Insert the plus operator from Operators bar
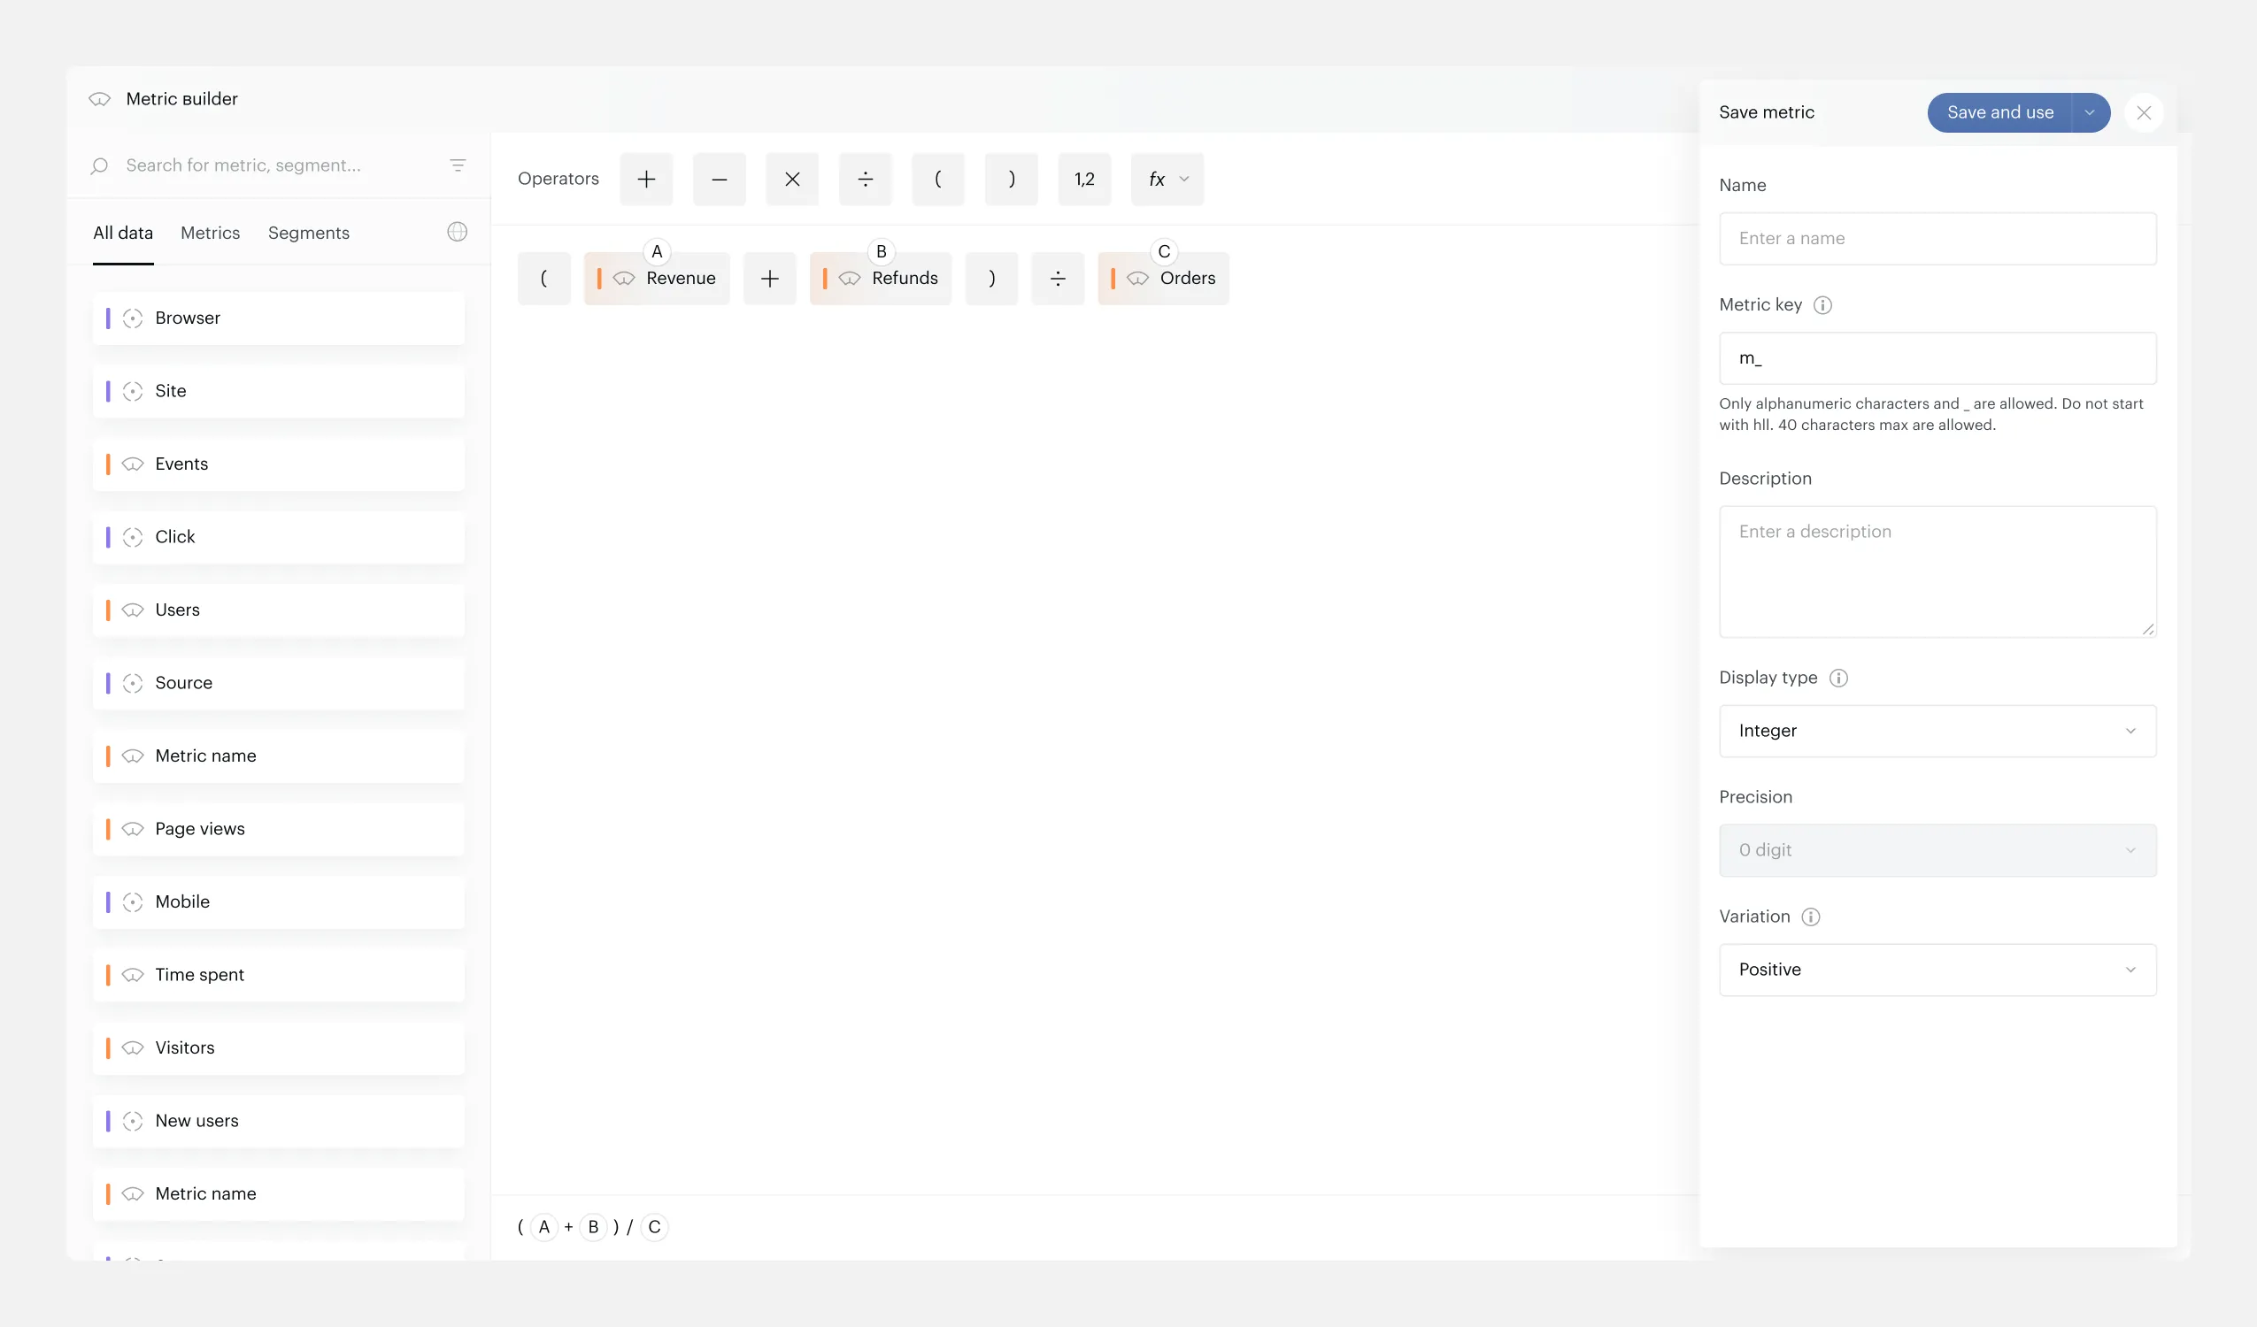The width and height of the screenshot is (2257, 1327). (x=646, y=179)
